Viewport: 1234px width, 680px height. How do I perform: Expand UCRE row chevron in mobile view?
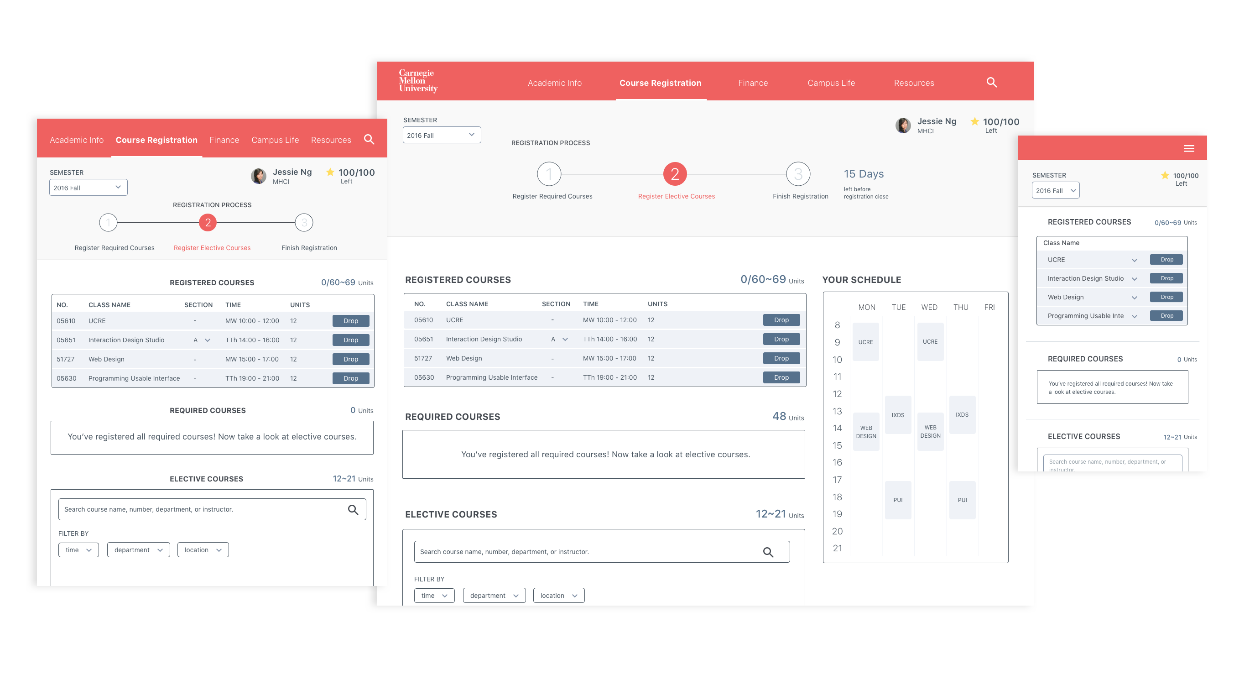1134,260
